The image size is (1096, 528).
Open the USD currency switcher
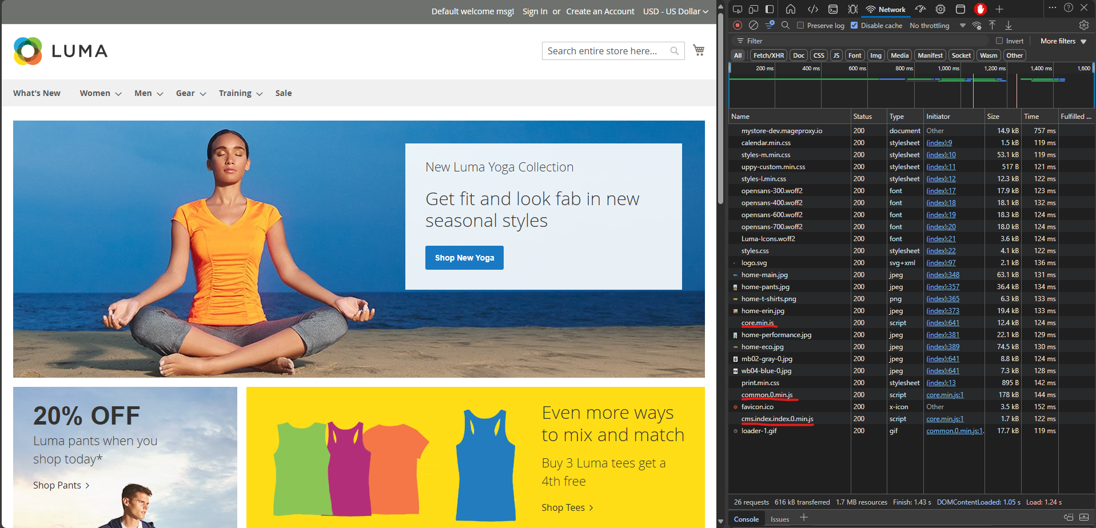pos(675,11)
